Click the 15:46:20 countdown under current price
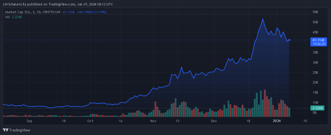 (316, 43)
